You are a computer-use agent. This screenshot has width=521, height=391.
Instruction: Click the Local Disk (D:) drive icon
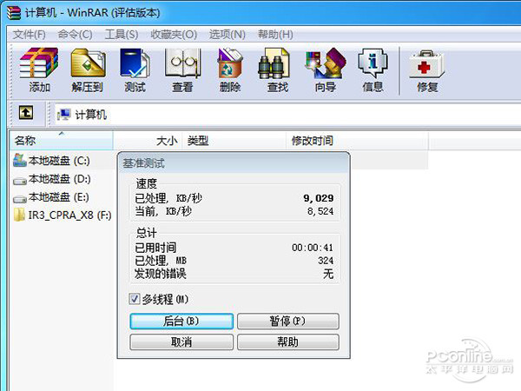coord(20,181)
